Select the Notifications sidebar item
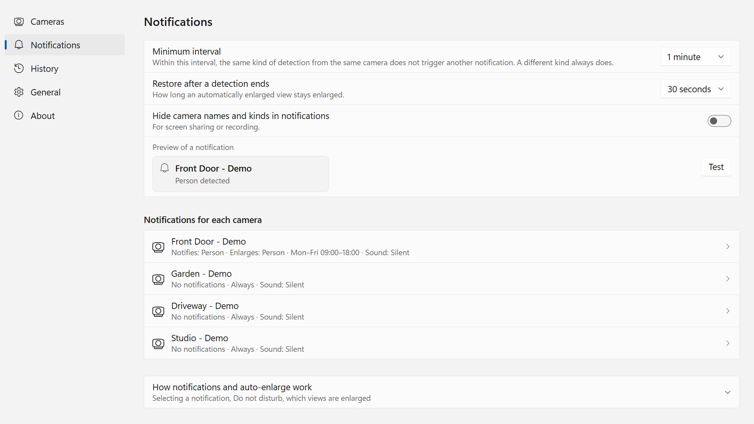The height and width of the screenshot is (424, 754). pos(65,45)
